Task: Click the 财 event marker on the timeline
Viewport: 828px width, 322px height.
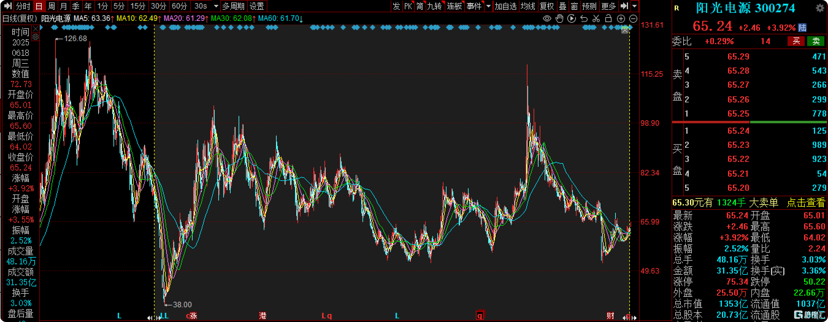Action: [x=610, y=316]
